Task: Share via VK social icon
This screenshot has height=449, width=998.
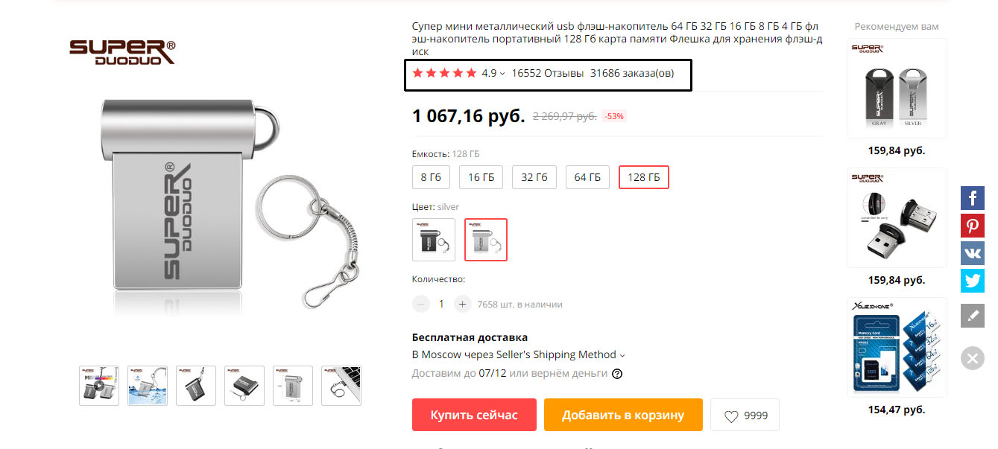Action: pyautogui.click(x=973, y=253)
